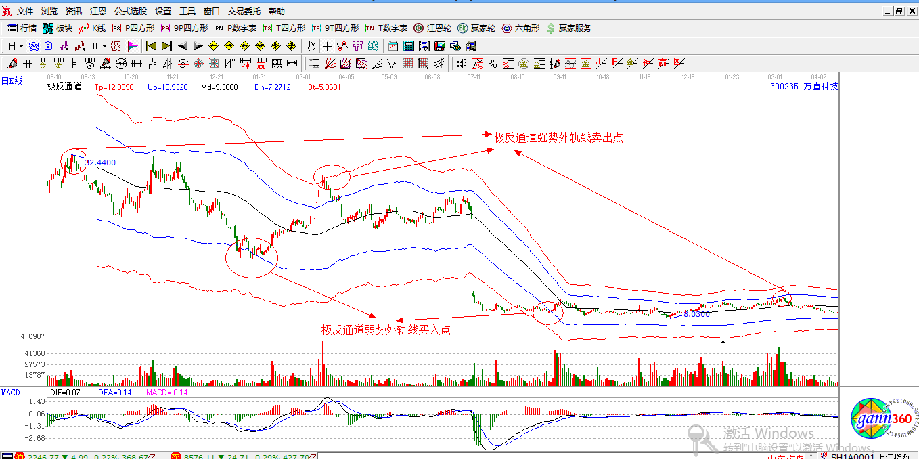
Task: Switch to K线 candlestick view
Action: tap(92, 28)
